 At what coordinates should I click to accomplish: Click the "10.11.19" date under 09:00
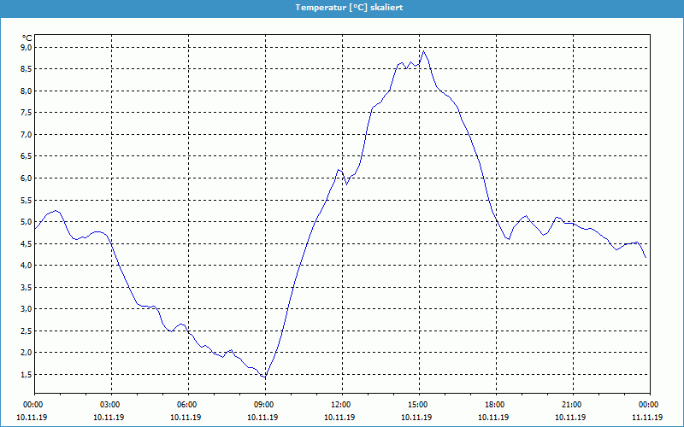pos(262,417)
